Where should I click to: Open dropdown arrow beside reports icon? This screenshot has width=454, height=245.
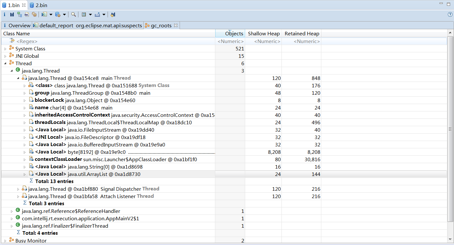click(51, 14)
